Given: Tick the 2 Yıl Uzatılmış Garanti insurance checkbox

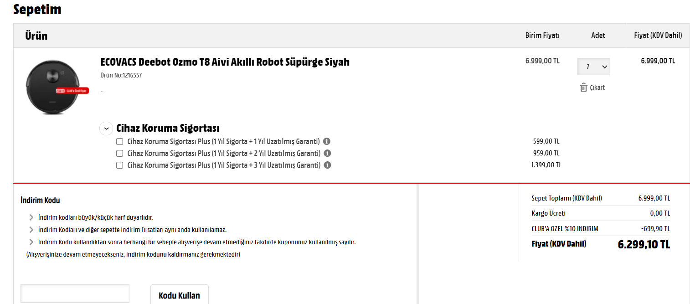Looking at the screenshot, I should coord(120,153).
